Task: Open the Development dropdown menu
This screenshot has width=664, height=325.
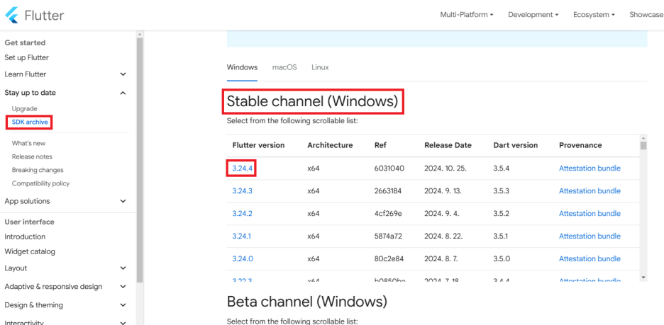Action: (x=533, y=15)
